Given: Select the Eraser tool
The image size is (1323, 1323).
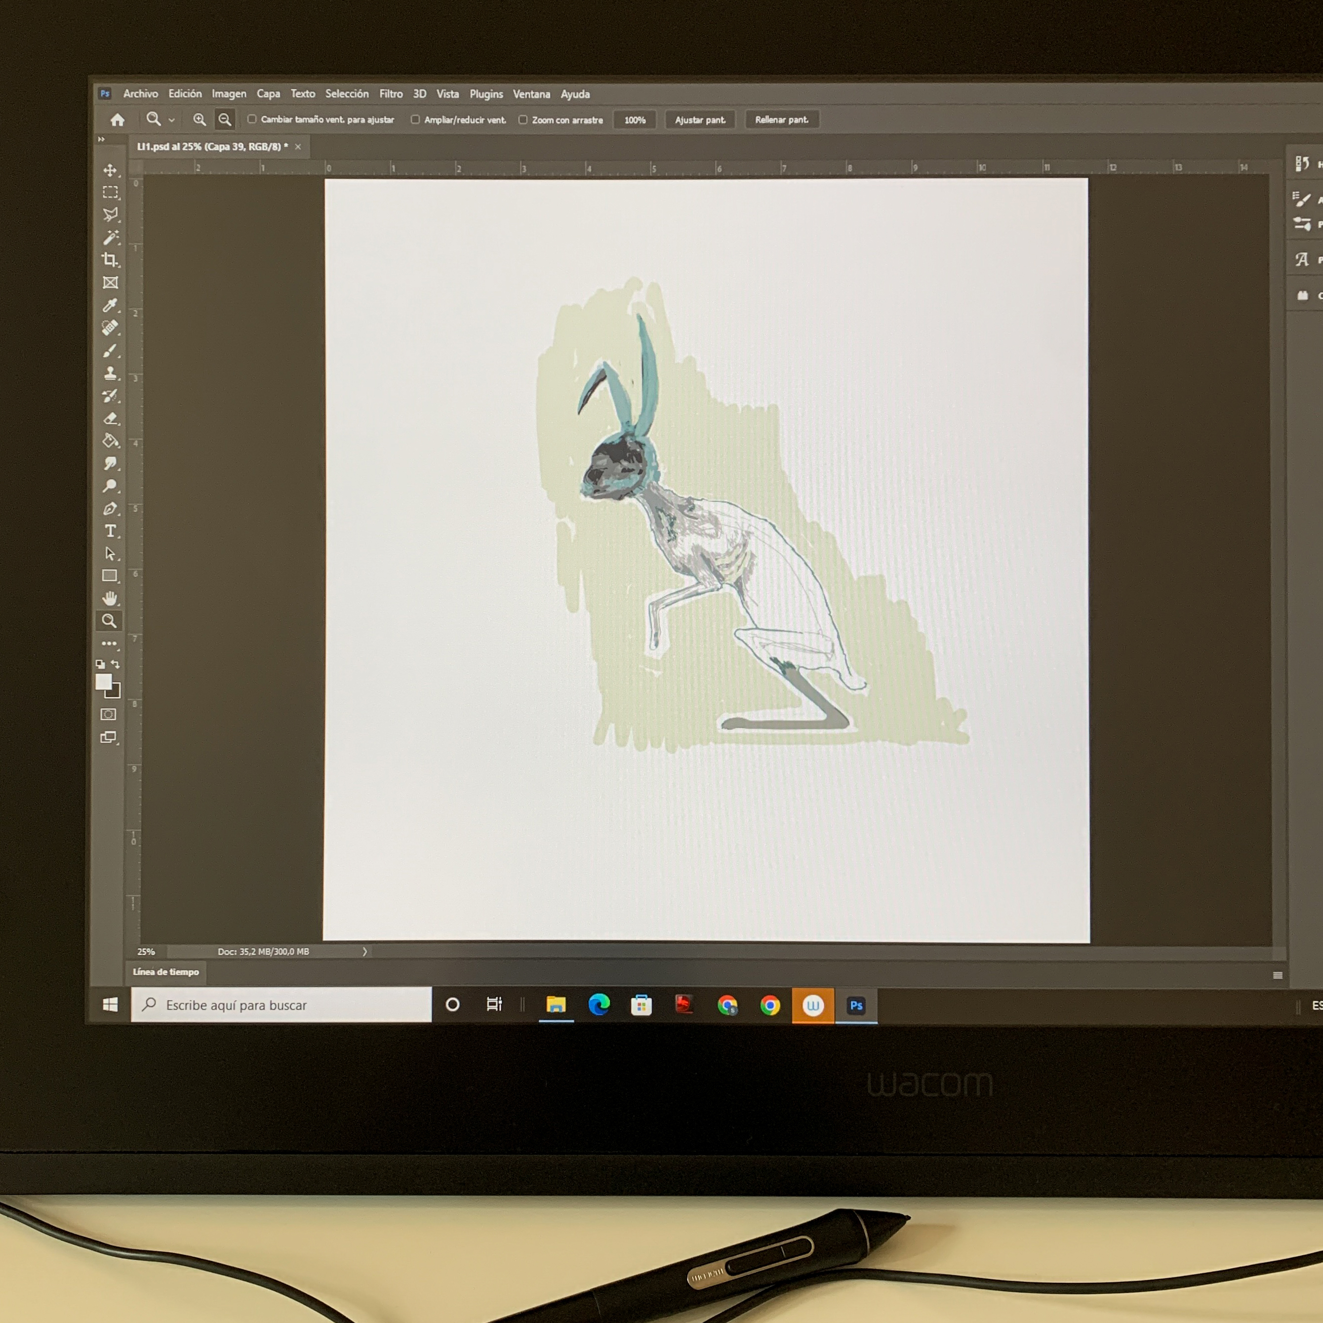Looking at the screenshot, I should (110, 418).
